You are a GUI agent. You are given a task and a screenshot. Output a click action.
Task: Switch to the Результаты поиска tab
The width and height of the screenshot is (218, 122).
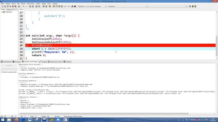[x=55, y=62]
